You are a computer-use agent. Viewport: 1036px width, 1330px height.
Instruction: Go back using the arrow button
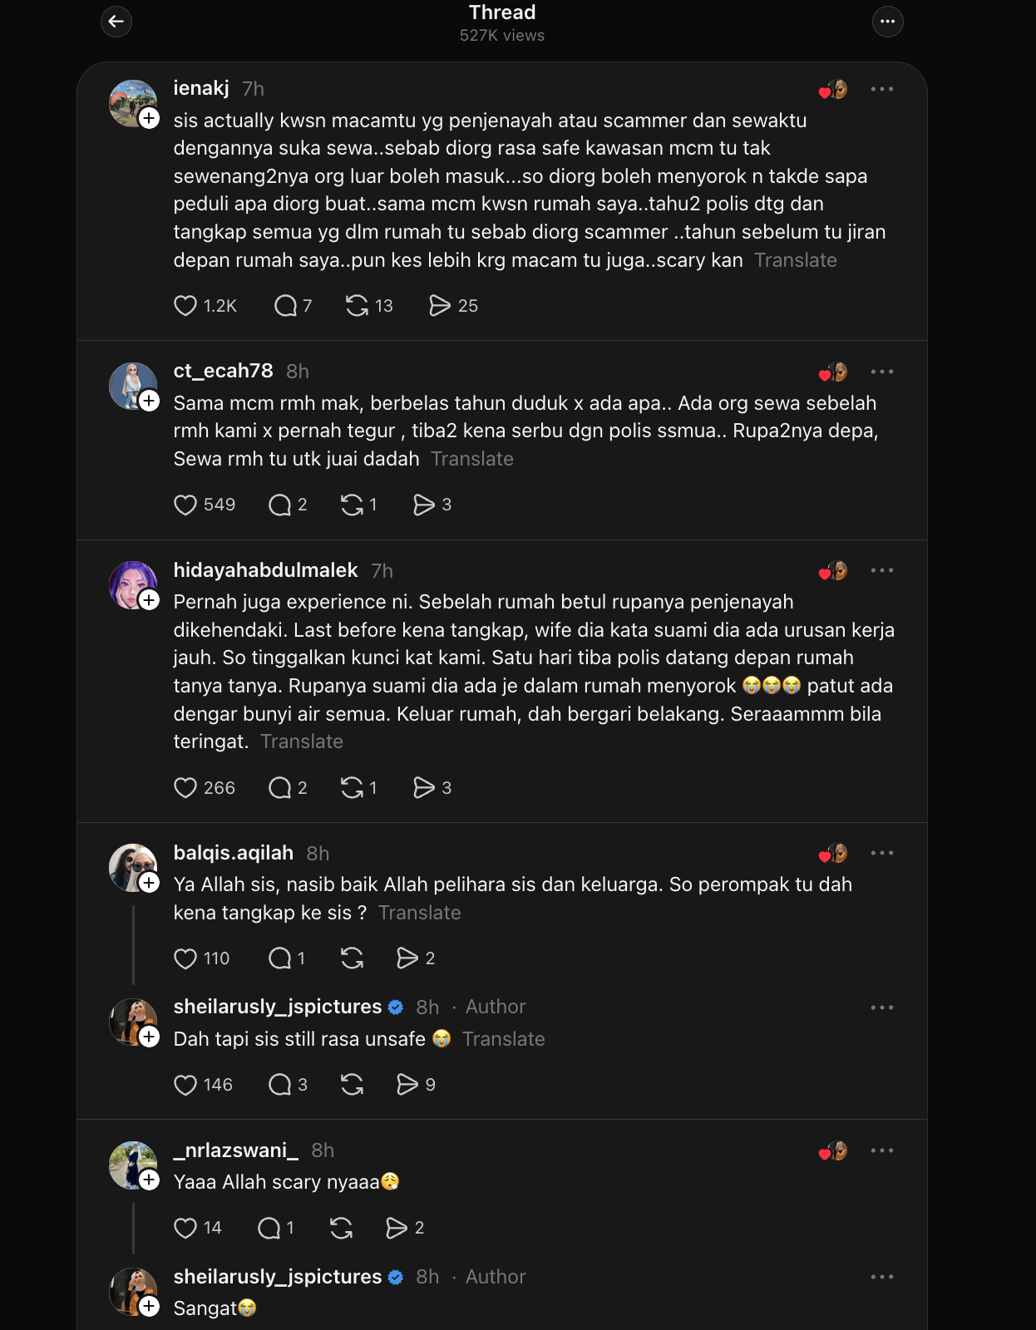point(116,22)
